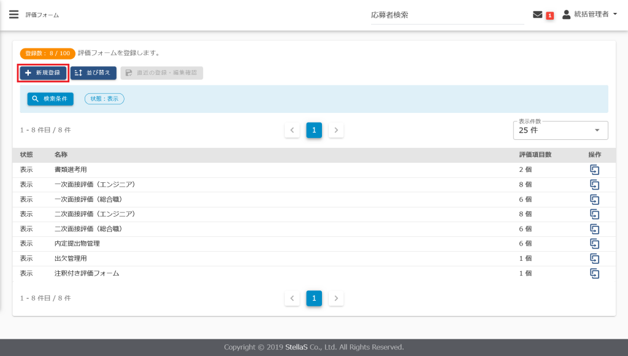Click copy icon for 一次面接評価（総合職）
This screenshot has height=356, width=628.
(x=594, y=199)
